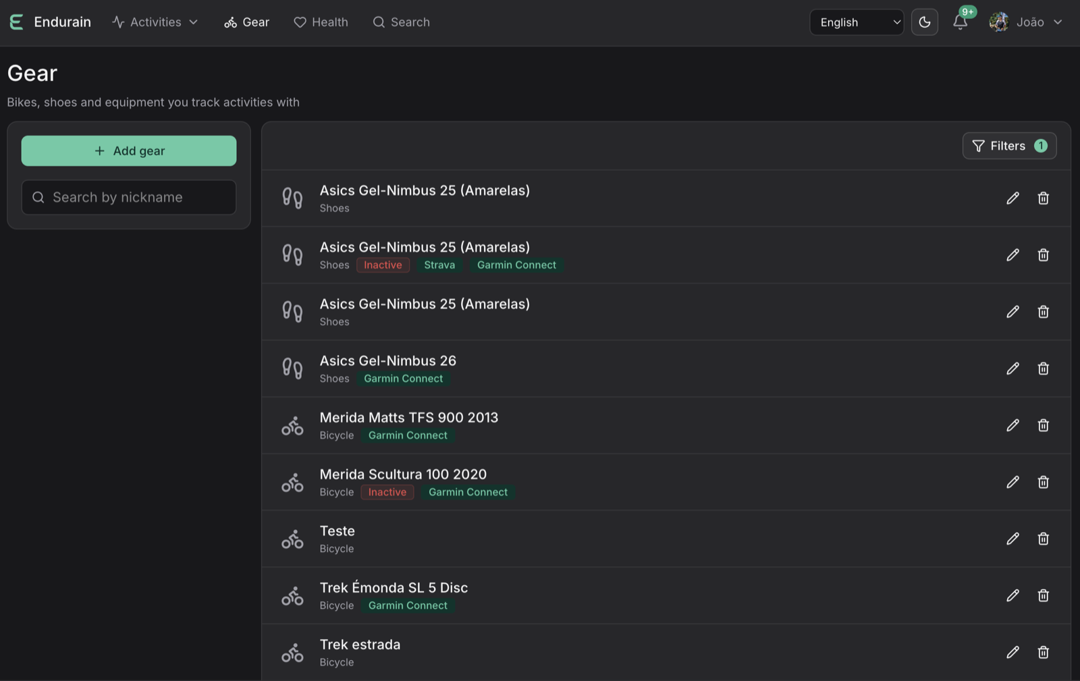Click the Inactive tag under Asics Gel-Nimbus 25
Image resolution: width=1080 pixels, height=681 pixels.
(383, 265)
